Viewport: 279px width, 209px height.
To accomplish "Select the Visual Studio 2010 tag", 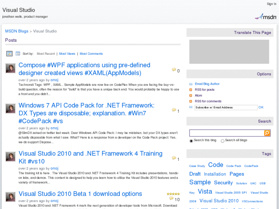I will 219,201.
